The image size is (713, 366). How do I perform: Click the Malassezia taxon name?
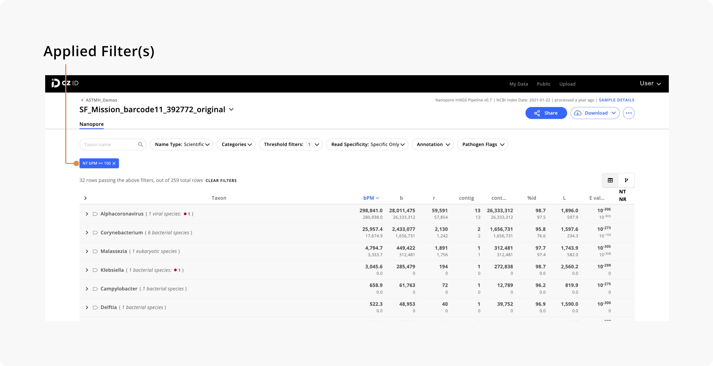114,251
